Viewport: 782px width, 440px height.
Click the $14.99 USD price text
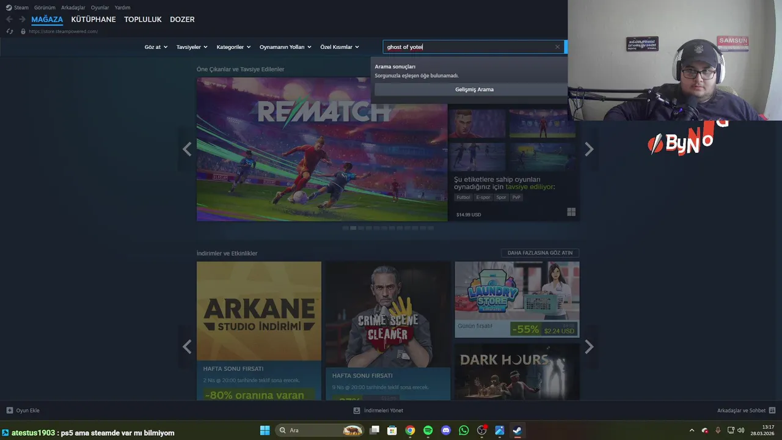tap(469, 215)
